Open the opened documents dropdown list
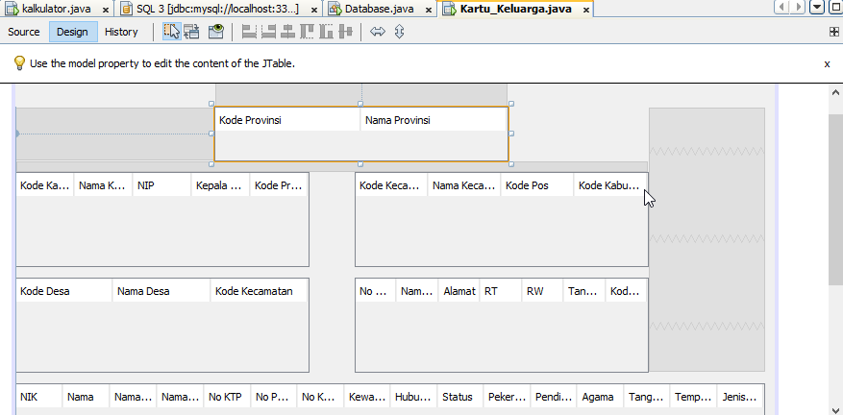The height and width of the screenshot is (415, 843). [817, 7]
